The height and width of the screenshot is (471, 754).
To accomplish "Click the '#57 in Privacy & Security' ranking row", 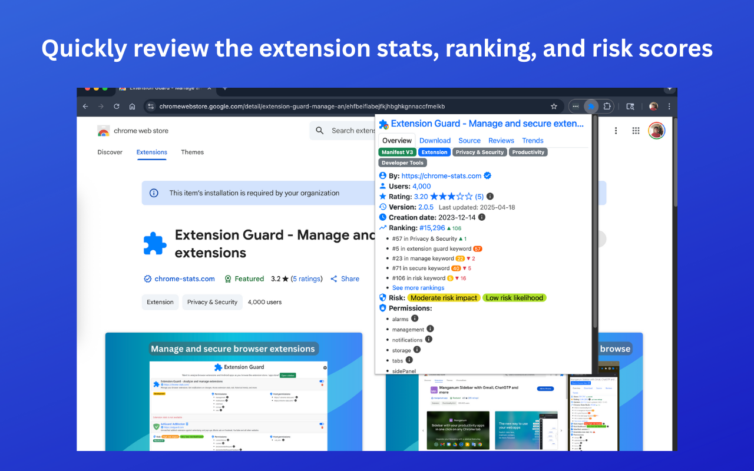I will point(429,239).
